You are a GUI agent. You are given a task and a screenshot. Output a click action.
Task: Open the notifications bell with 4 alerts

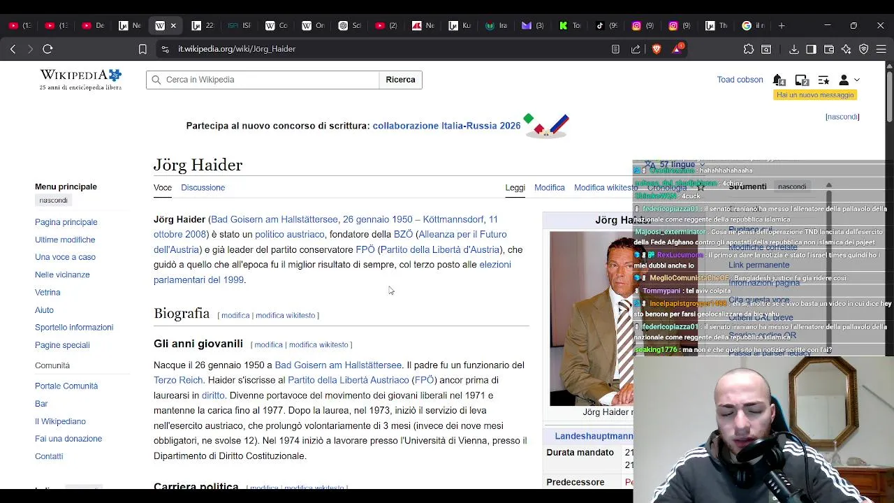pos(779,80)
